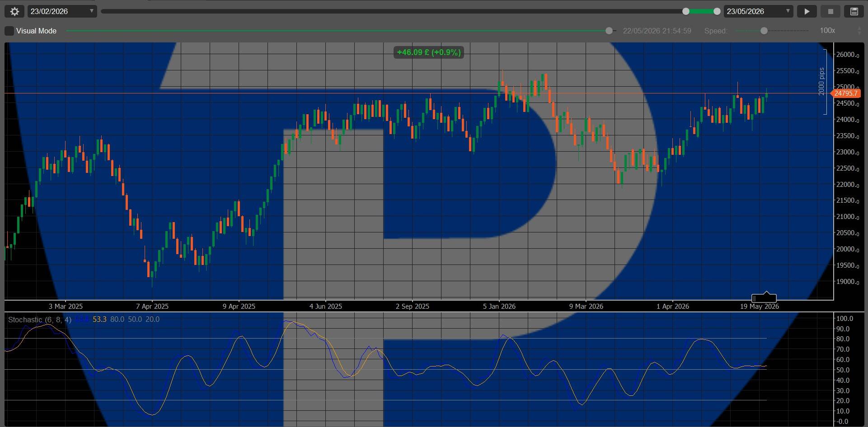Viewport: 868px width, 427px height.
Task: Click the Speed: label
Action: [716, 31]
